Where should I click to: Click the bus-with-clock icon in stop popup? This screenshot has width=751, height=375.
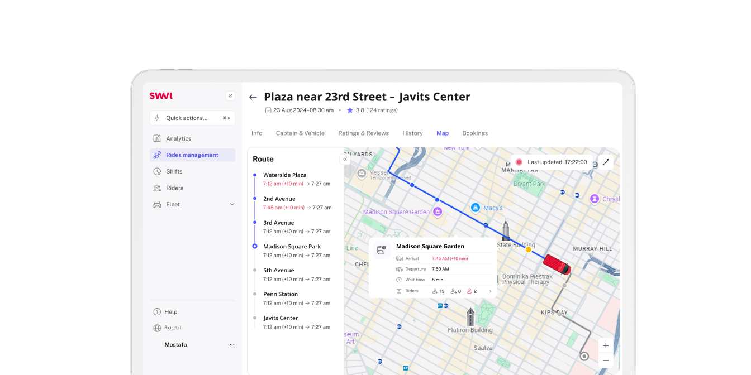[382, 250]
